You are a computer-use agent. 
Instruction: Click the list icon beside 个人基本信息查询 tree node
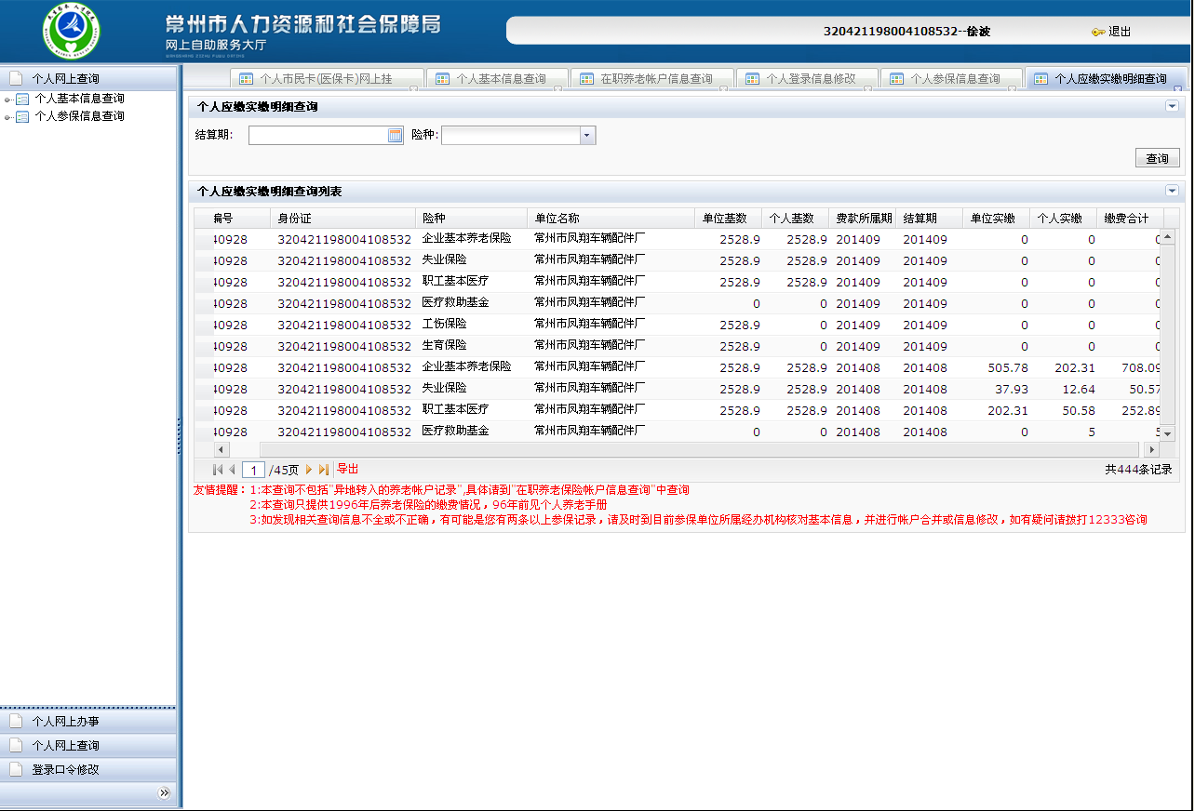(x=23, y=99)
